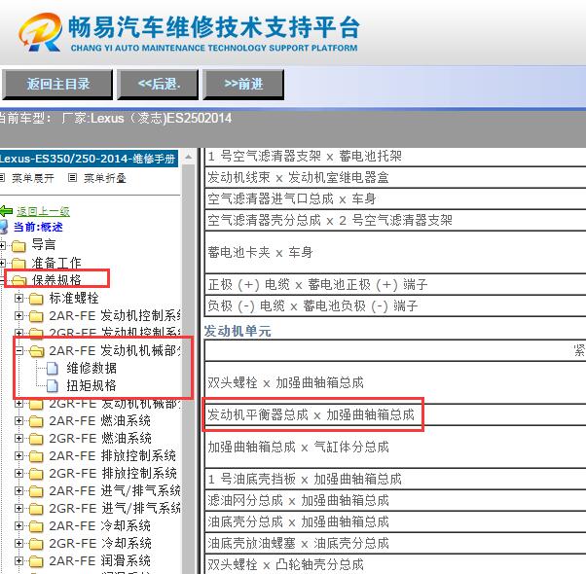Click the 2AR-FE 进气/排气系统 folder icon
Viewport: 586px width, 574px height.
pyautogui.click(x=36, y=491)
